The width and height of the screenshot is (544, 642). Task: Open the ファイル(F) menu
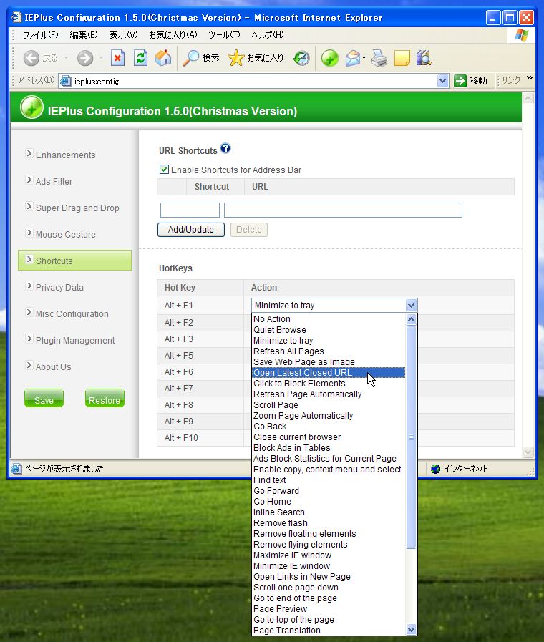pyautogui.click(x=40, y=35)
